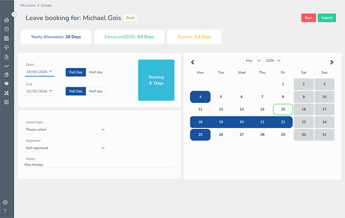Image resolution: width=345 pixels, height=218 pixels.
Task: Select May 4 in the calendar
Action: click(x=200, y=96)
